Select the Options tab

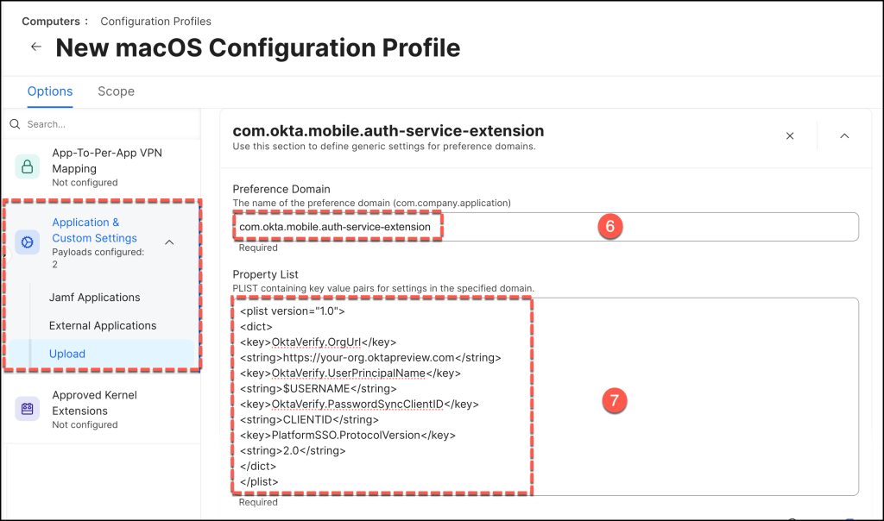coord(50,91)
